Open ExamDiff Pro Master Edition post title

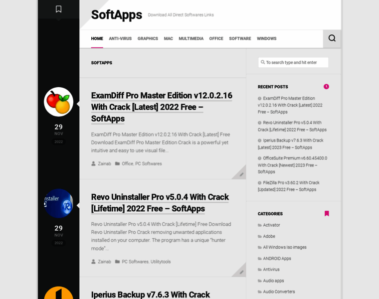[162, 107]
